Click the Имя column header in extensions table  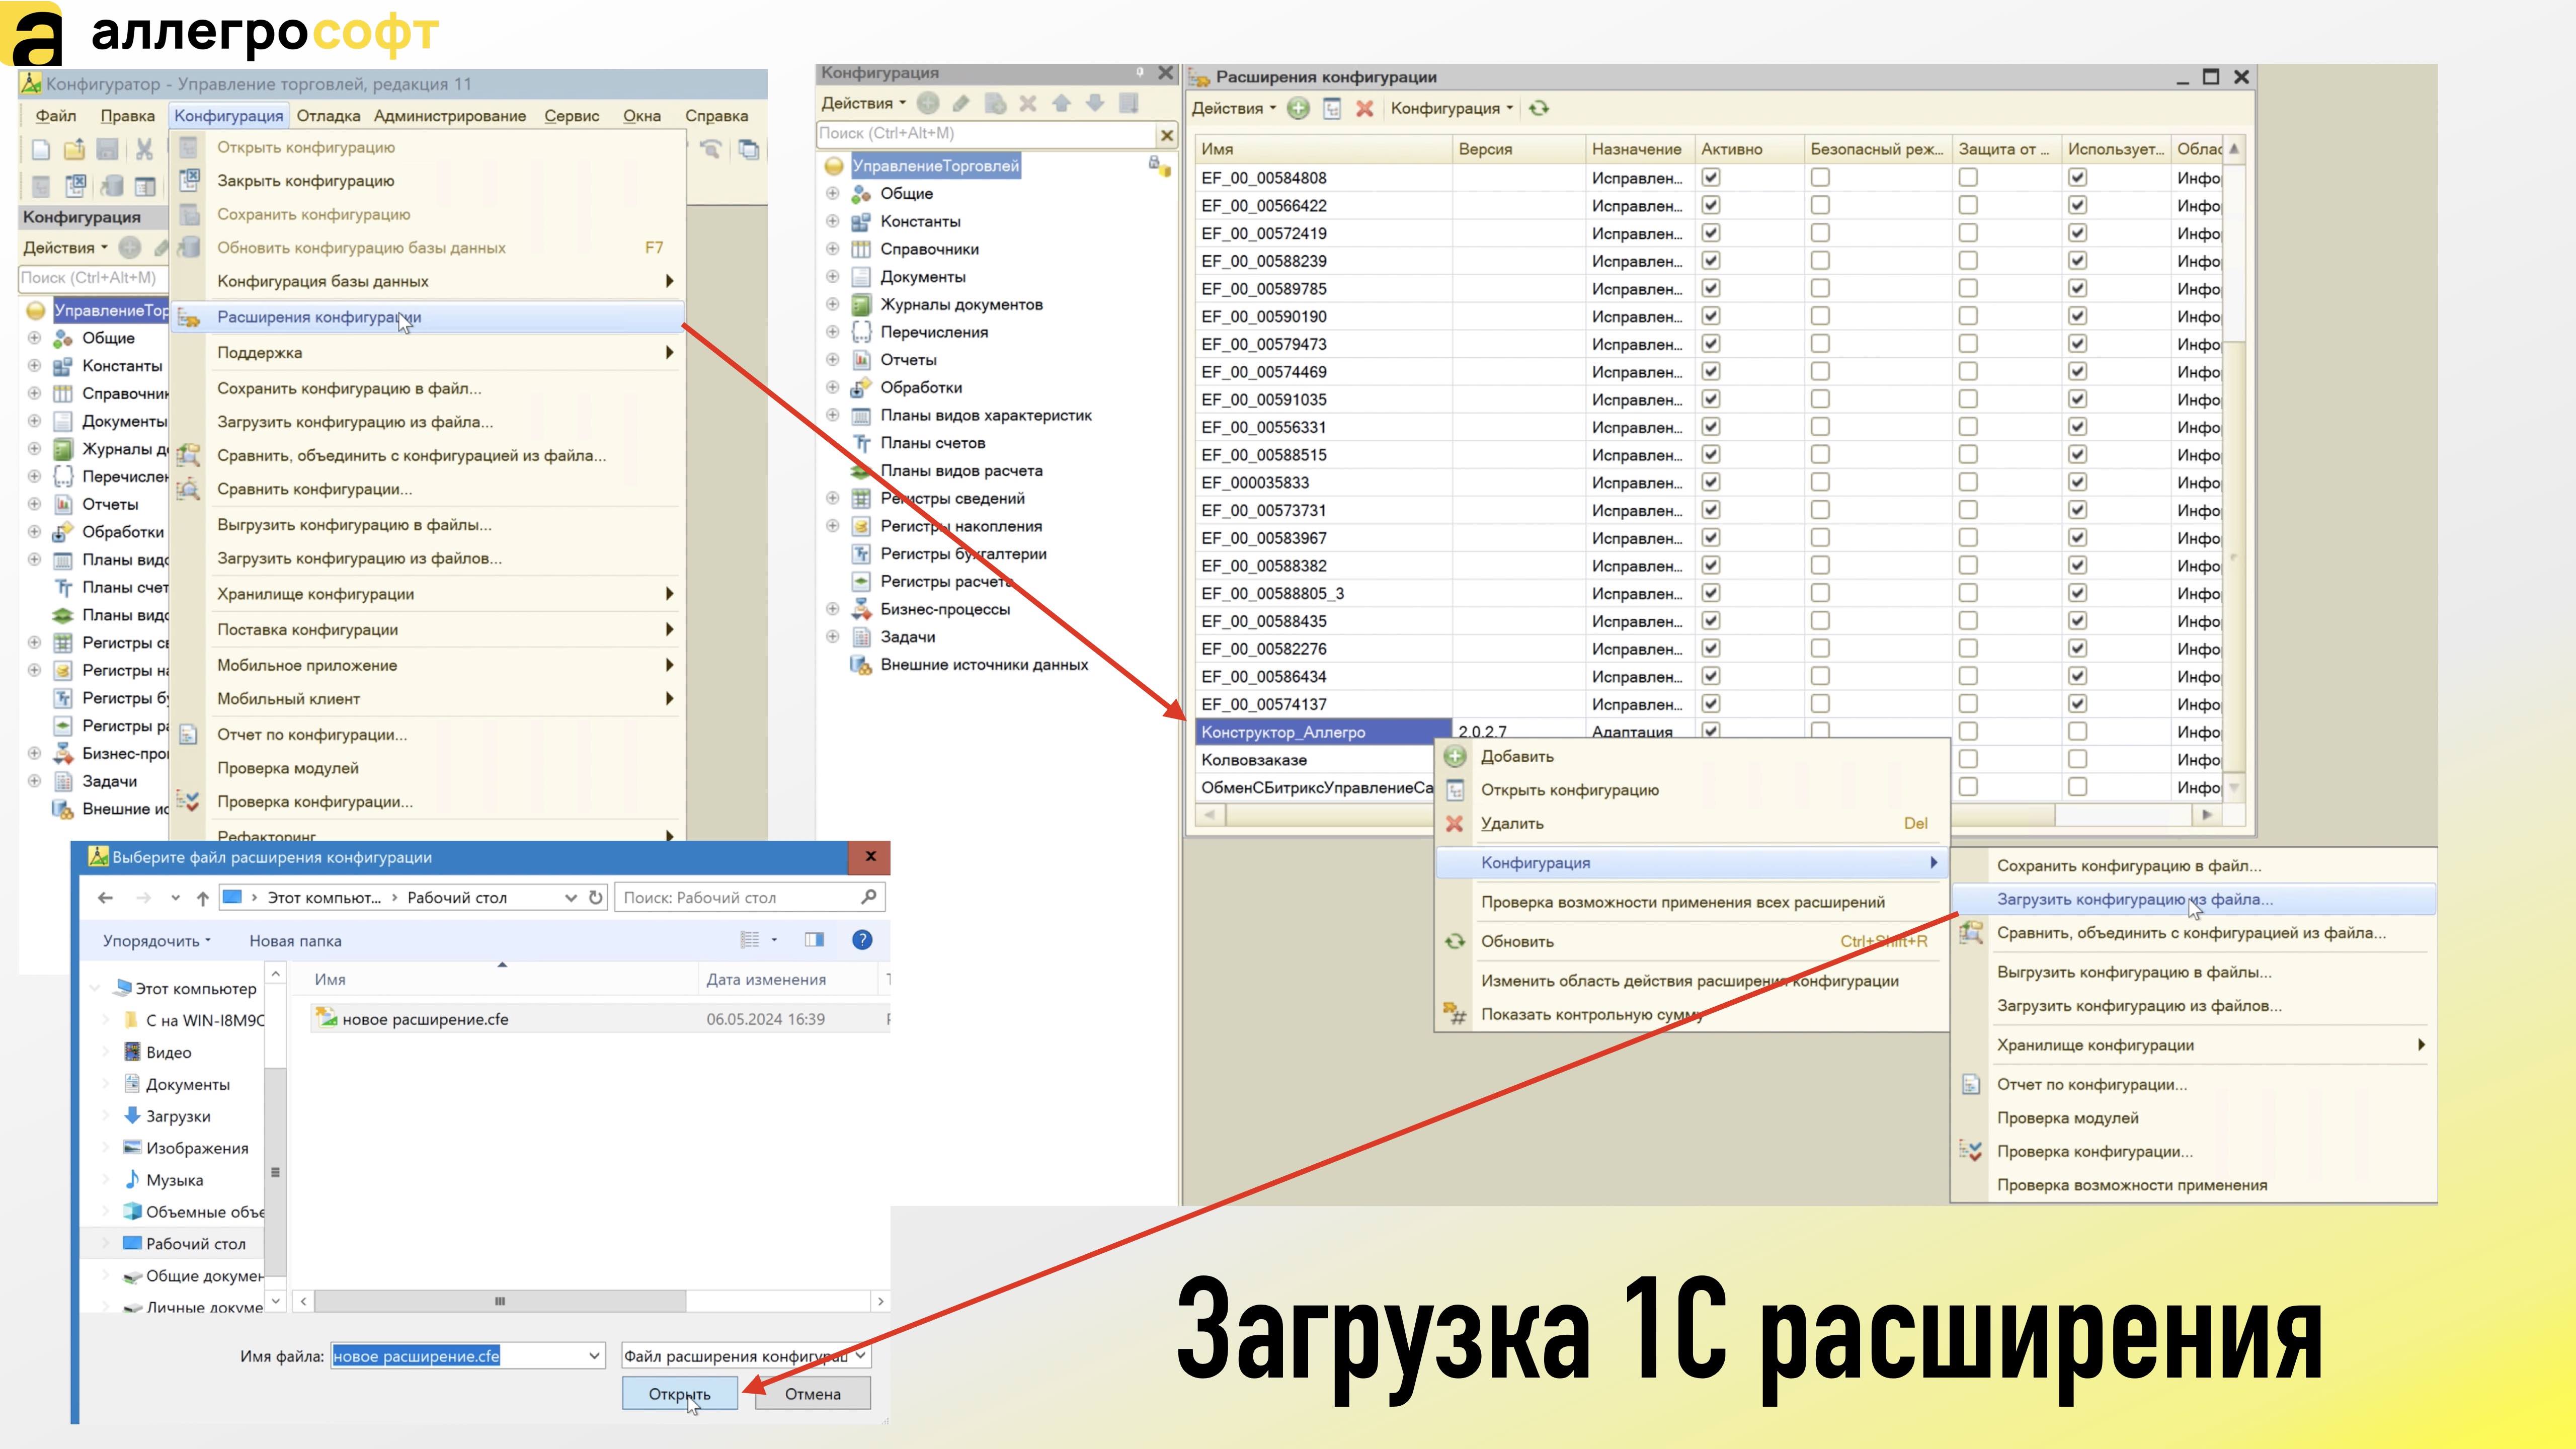[x=1323, y=149]
